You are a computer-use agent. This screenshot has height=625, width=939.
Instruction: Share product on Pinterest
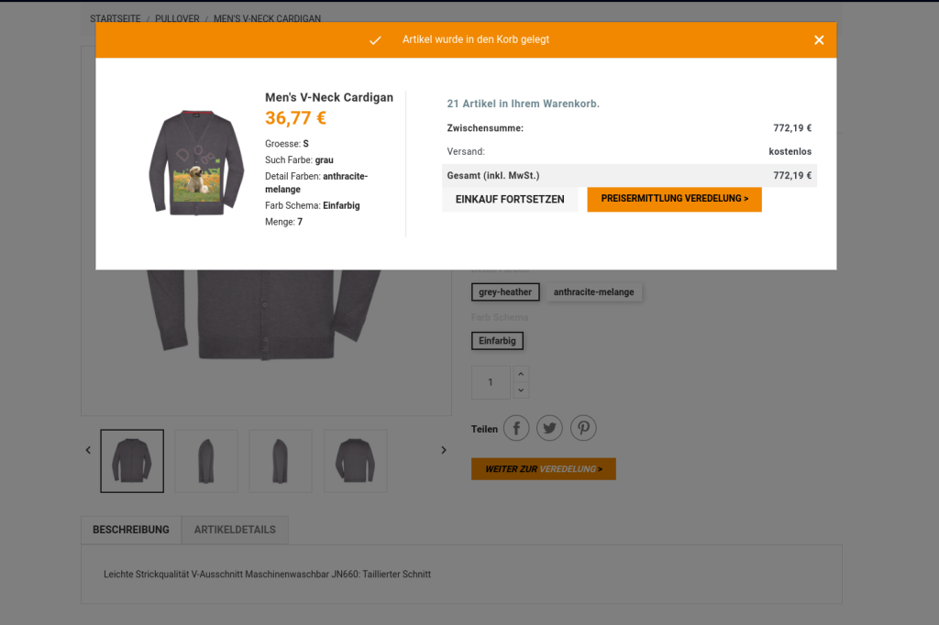pos(583,428)
